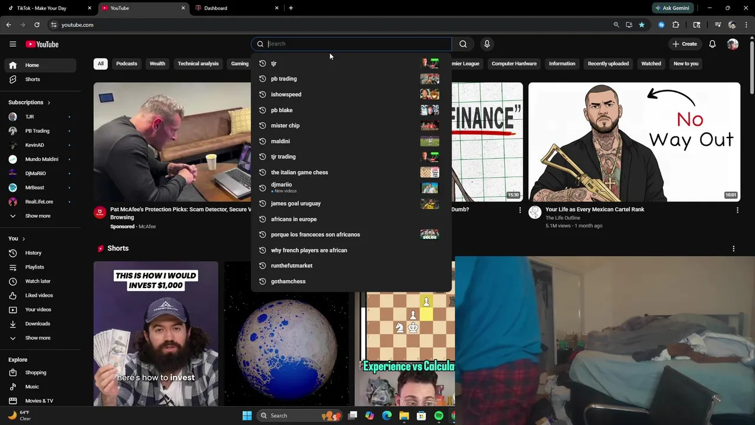Open a new browser tab

291,8
